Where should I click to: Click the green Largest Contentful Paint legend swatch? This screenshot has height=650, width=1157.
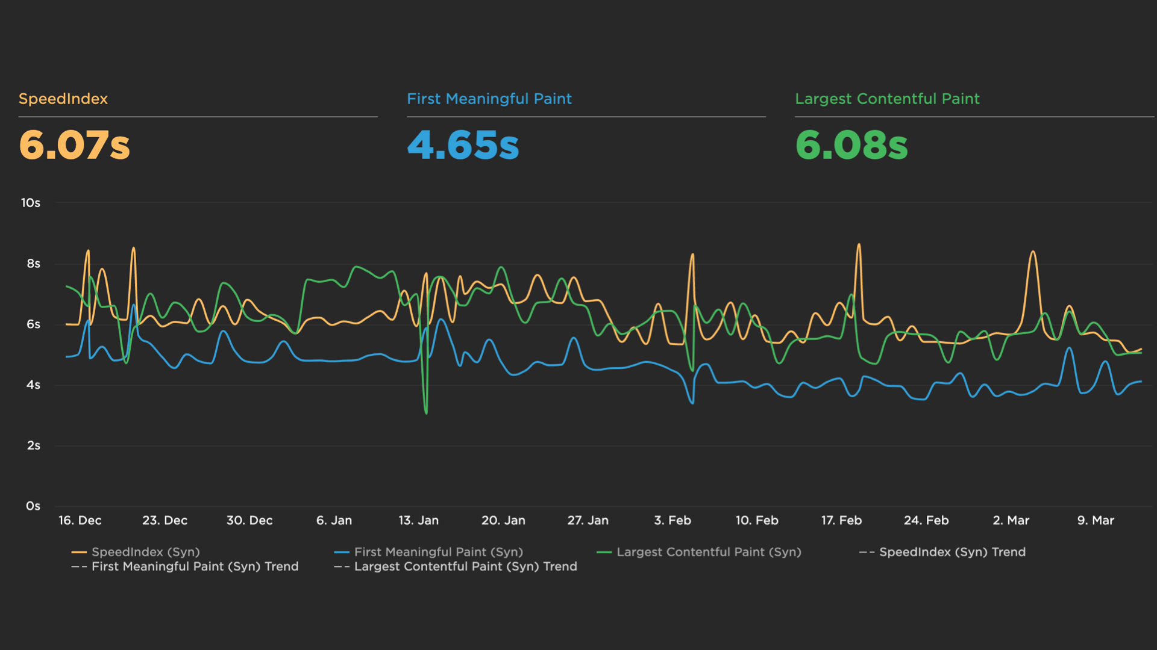604,552
